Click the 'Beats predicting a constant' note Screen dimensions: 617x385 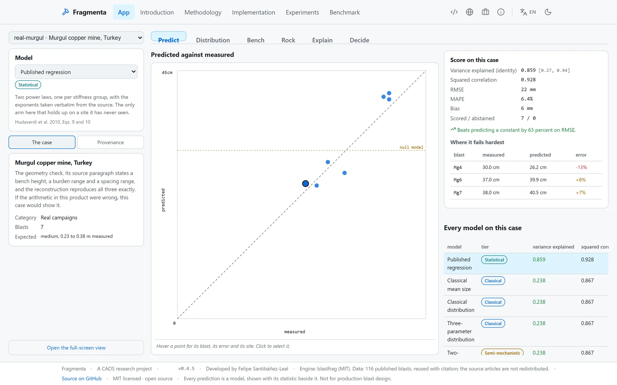pos(513,130)
